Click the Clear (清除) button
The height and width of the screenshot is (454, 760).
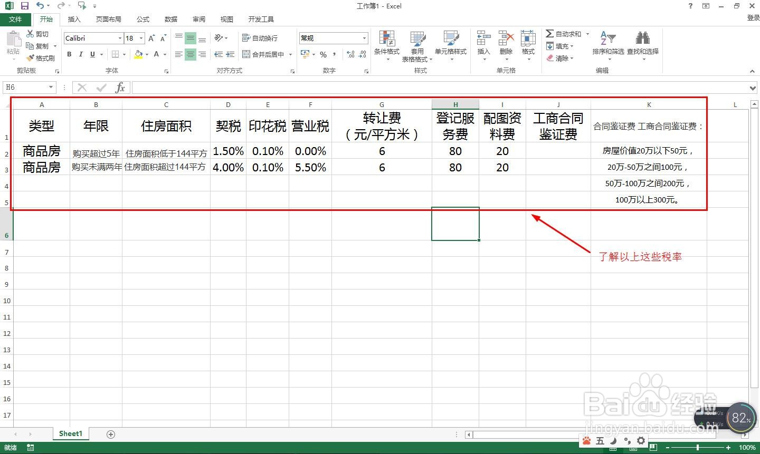(x=559, y=58)
